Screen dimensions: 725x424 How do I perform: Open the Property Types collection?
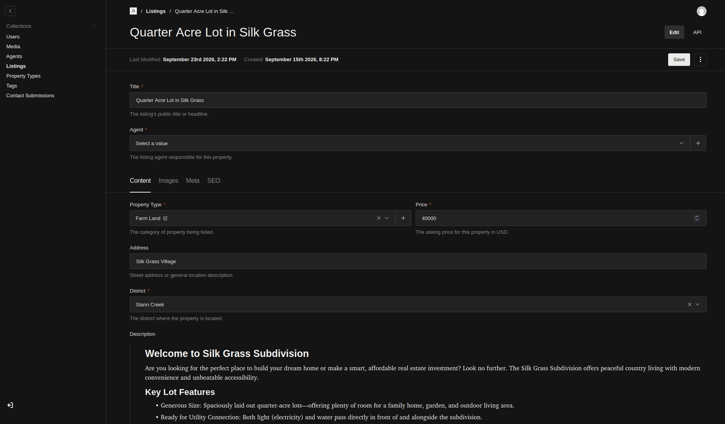24,76
